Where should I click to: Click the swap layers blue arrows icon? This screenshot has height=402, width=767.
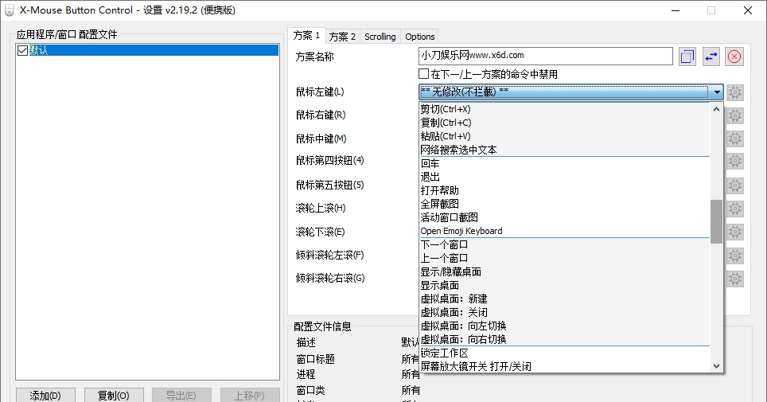pos(711,57)
